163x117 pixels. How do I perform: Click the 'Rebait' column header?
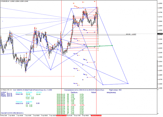[94, 93]
